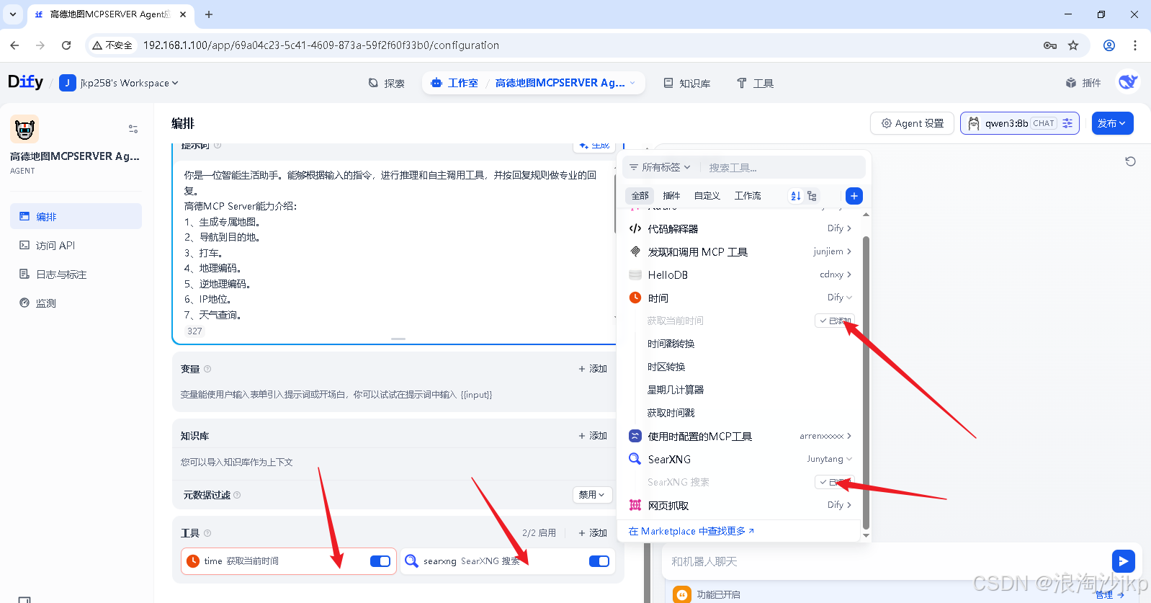This screenshot has width=1151, height=603.
Task: Toggle the searxng SearXNG 搜索 tool switch
Action: point(599,561)
